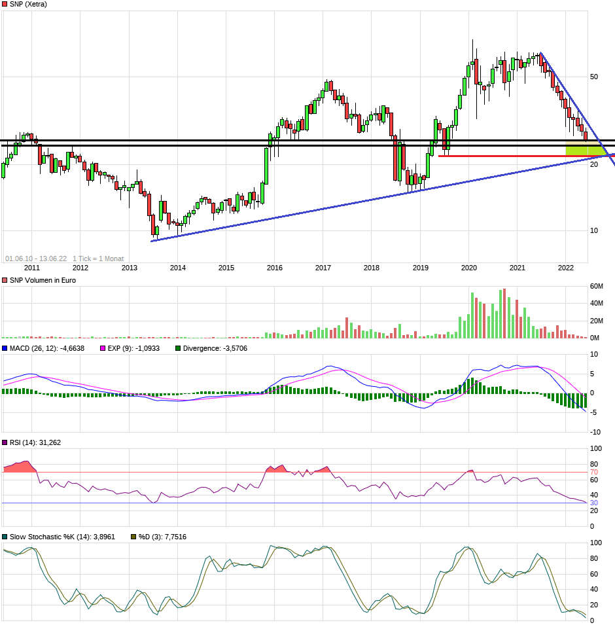Image resolution: width=615 pixels, height=627 pixels.
Task: Click the '1 Tick = 1 Monat' label
Action: pos(98,259)
